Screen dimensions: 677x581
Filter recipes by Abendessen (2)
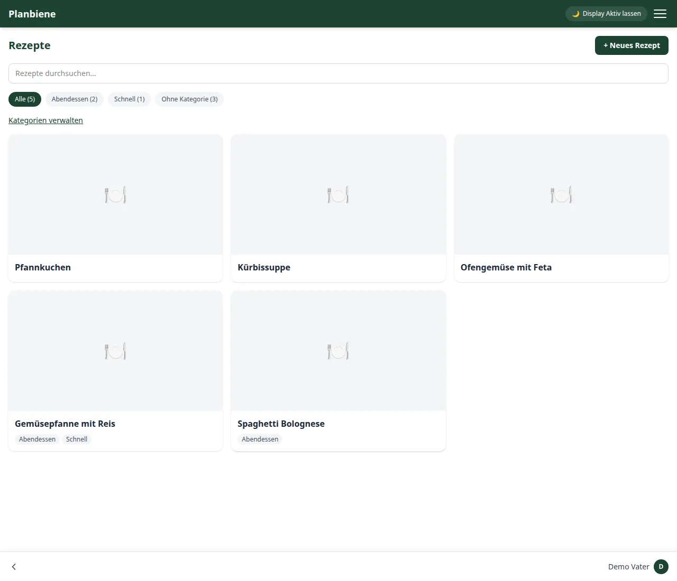tap(75, 99)
